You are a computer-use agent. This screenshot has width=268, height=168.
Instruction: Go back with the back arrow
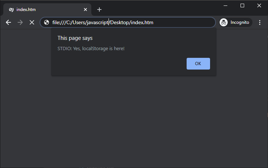coord(8,22)
